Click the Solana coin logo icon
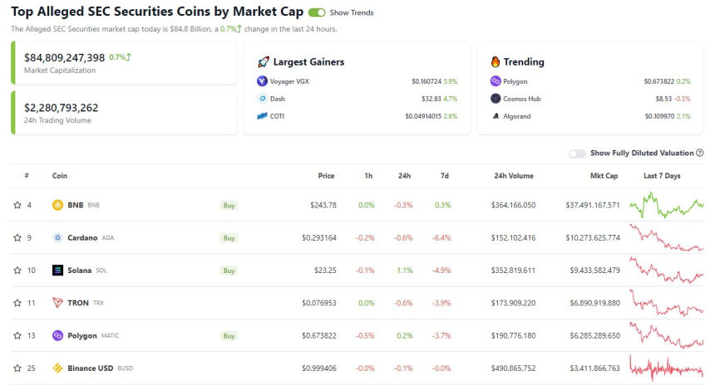The image size is (715, 385). pyautogui.click(x=58, y=270)
